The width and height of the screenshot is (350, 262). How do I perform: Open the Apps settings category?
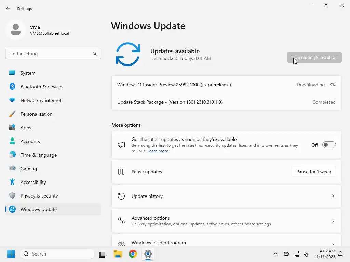click(53, 128)
